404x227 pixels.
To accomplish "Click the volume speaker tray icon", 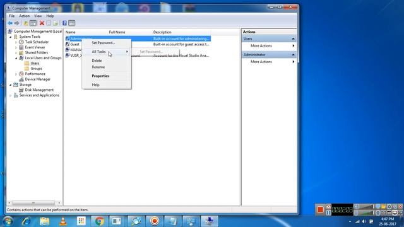I will (x=364, y=221).
